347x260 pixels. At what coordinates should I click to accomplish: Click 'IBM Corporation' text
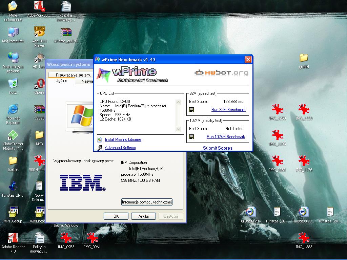point(134,162)
